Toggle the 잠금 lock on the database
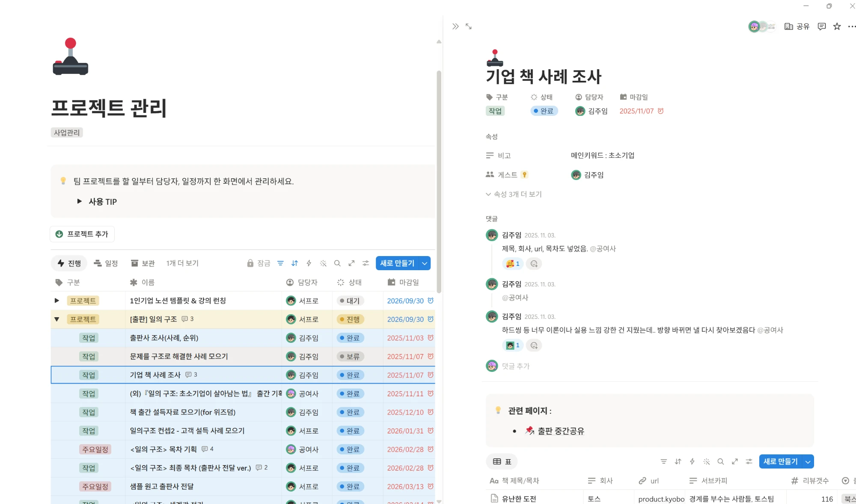The height and width of the screenshot is (504, 856). coord(259,263)
